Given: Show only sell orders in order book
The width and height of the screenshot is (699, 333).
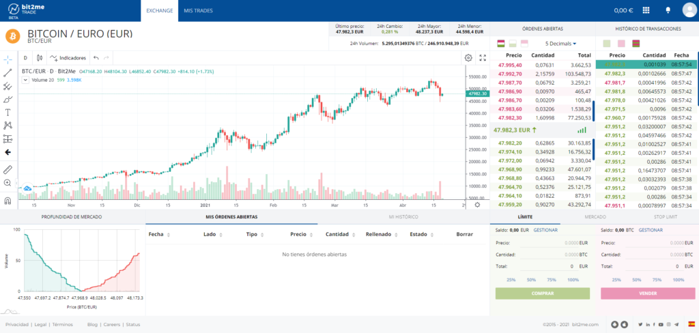Looking at the screenshot, I should pos(524,44).
